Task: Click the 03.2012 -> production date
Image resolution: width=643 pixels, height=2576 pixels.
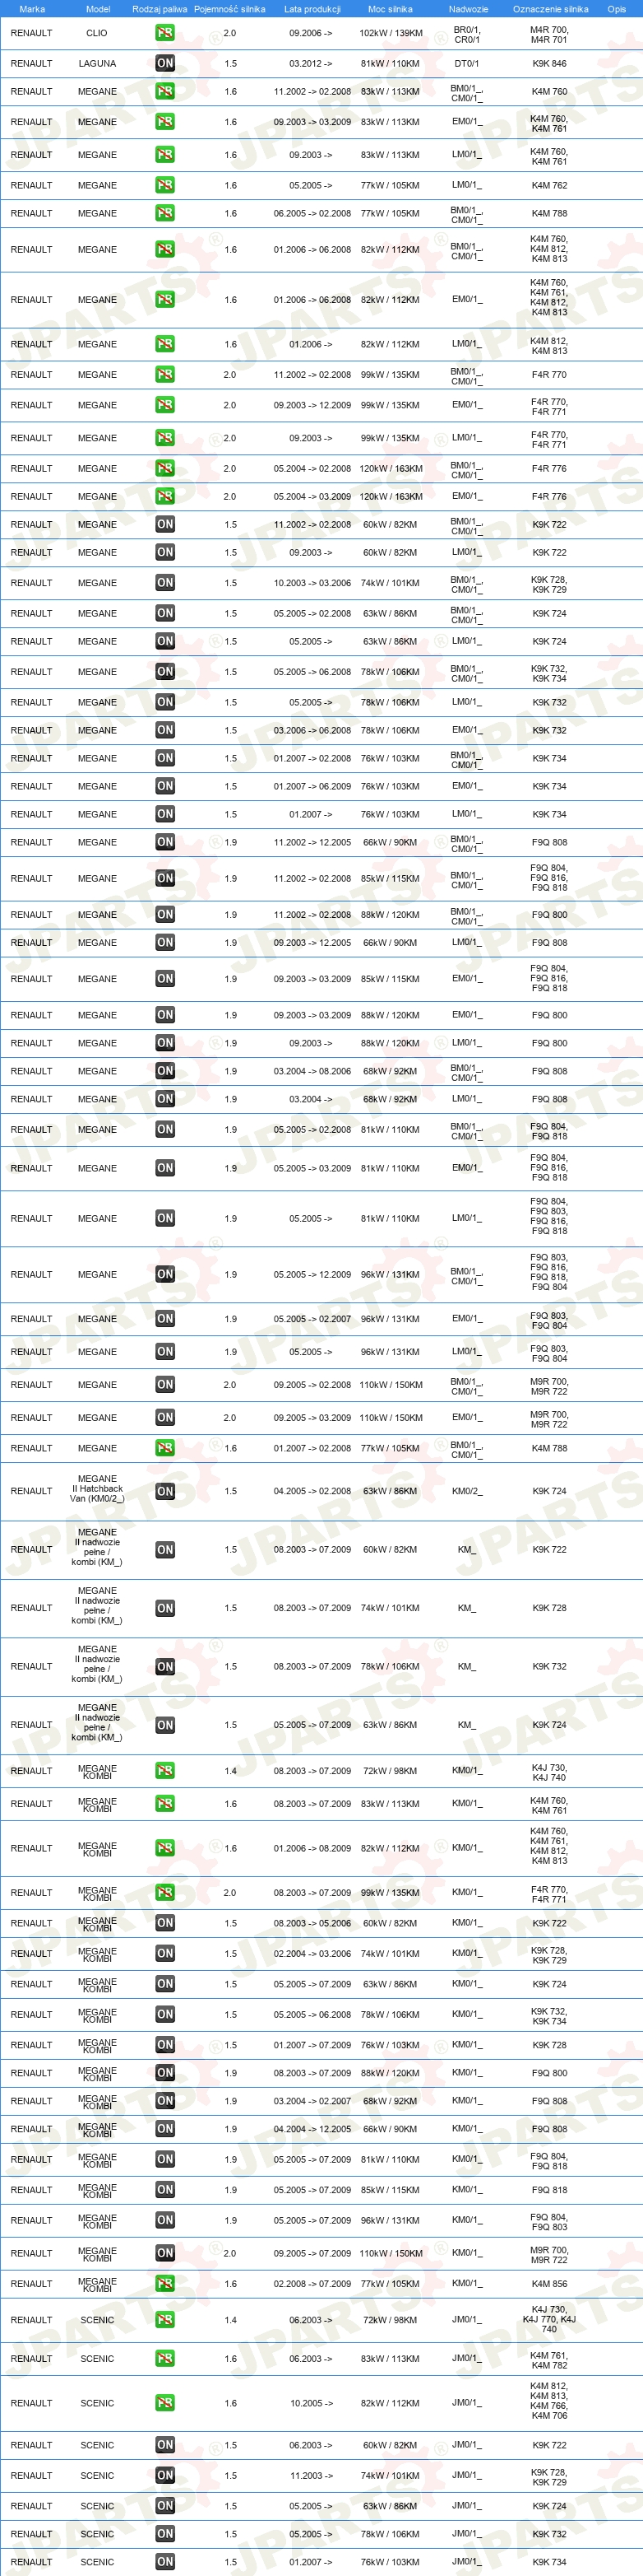Action: (311, 63)
